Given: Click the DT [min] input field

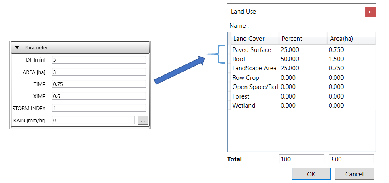Looking at the screenshot, I should pos(98,60).
